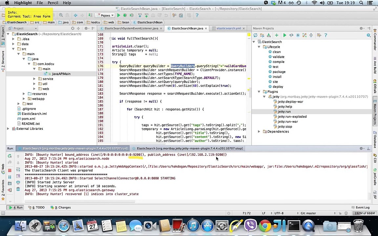Run Maven build with the green arrow in Maven panel

[x=285, y=35]
